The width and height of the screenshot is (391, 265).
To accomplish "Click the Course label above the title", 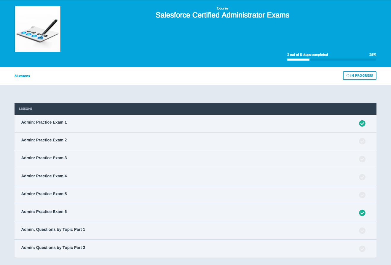I will click(x=222, y=8).
